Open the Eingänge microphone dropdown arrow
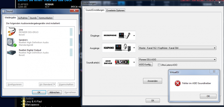The image size is (224, 107). pyautogui.click(x=134, y=36)
